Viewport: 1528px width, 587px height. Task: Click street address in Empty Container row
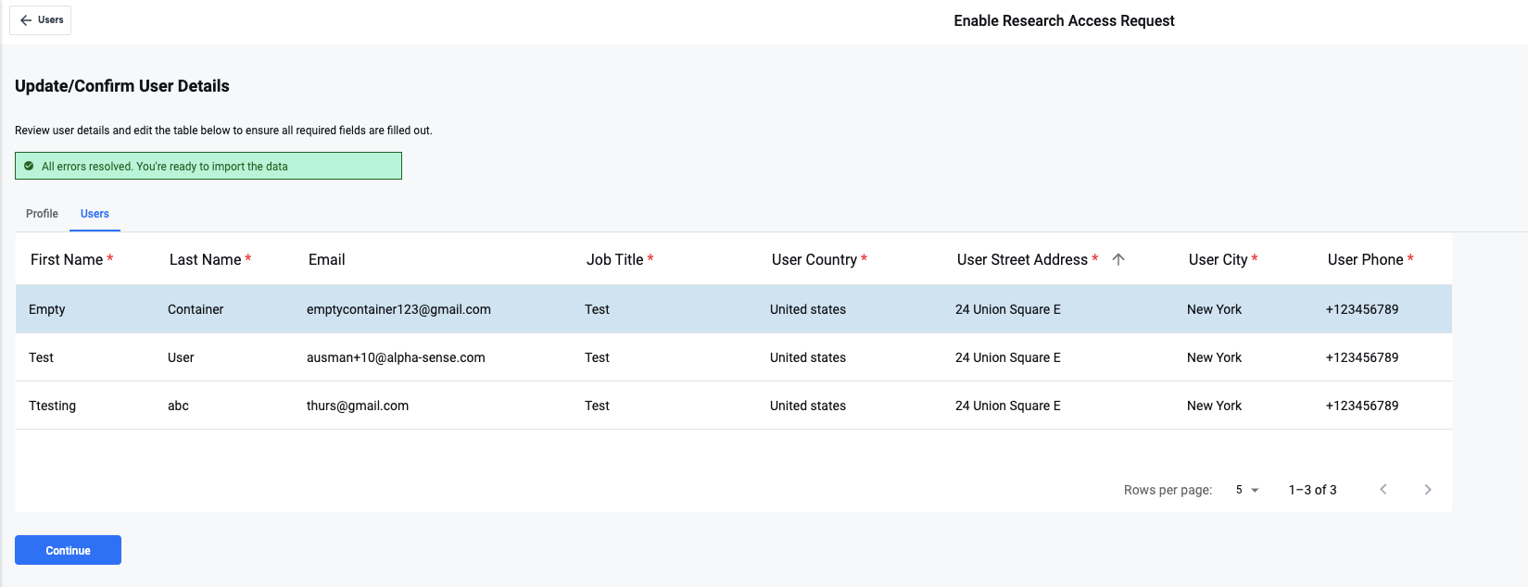point(1008,309)
